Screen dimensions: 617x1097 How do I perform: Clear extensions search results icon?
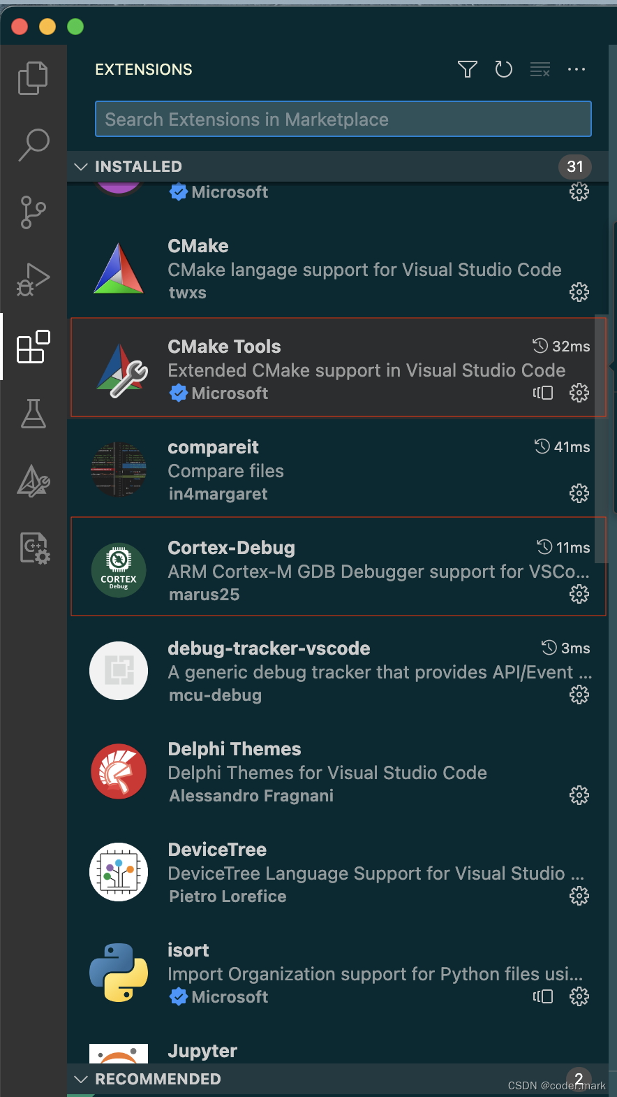tap(540, 69)
